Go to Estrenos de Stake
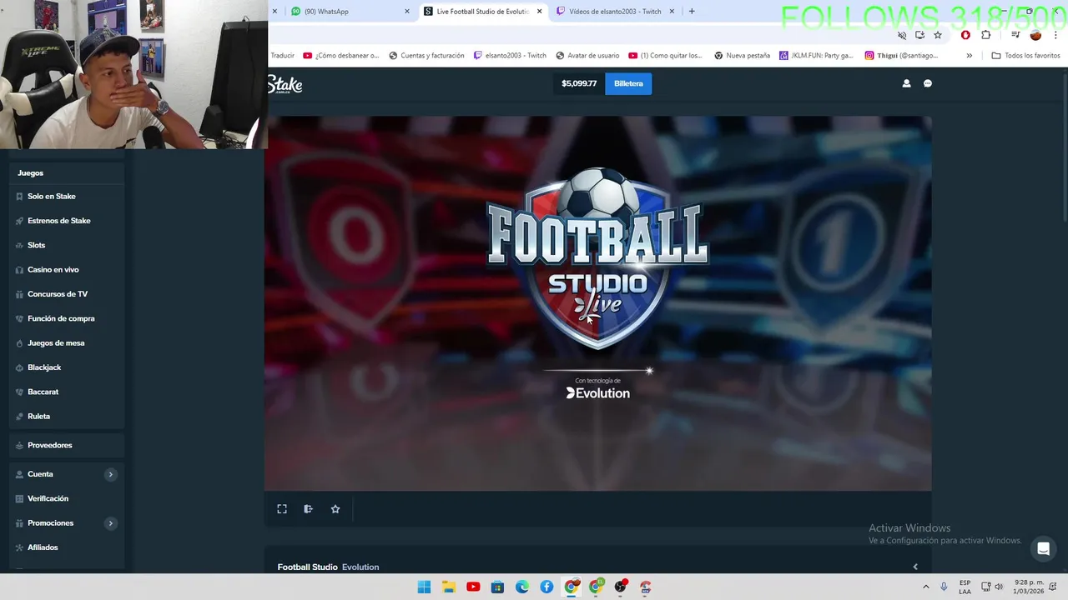The width and height of the screenshot is (1068, 600). (x=67, y=221)
